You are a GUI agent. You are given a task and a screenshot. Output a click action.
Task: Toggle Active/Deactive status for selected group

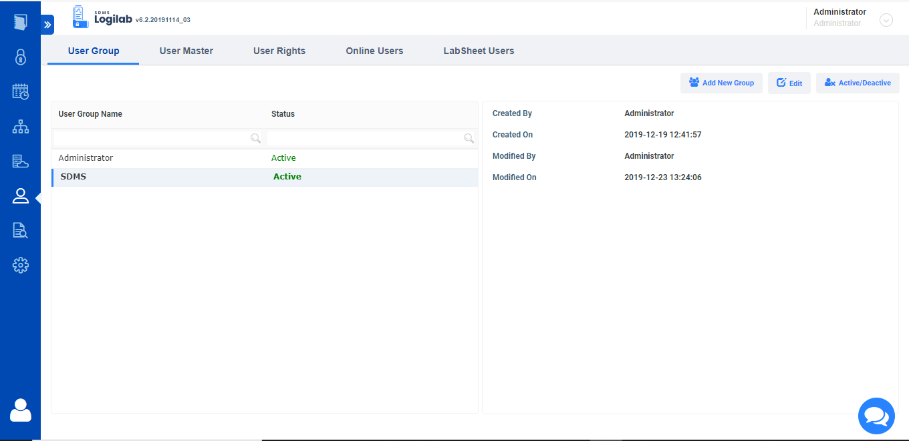click(x=858, y=82)
